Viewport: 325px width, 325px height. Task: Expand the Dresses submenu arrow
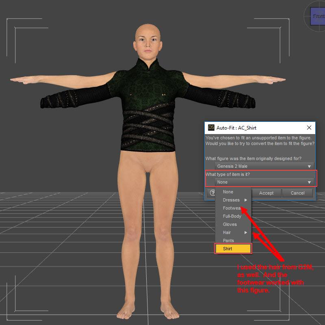click(246, 200)
